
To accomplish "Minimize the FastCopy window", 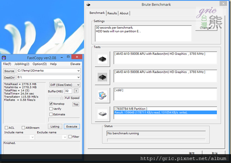I will pos(62,57).
